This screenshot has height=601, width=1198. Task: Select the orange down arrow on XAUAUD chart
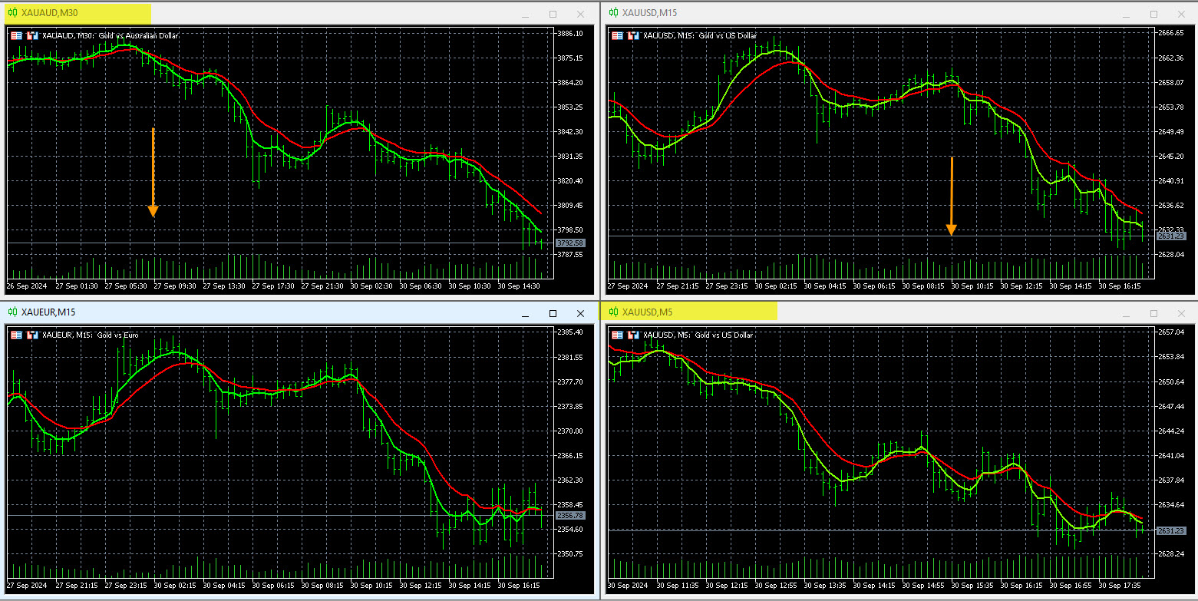(153, 173)
